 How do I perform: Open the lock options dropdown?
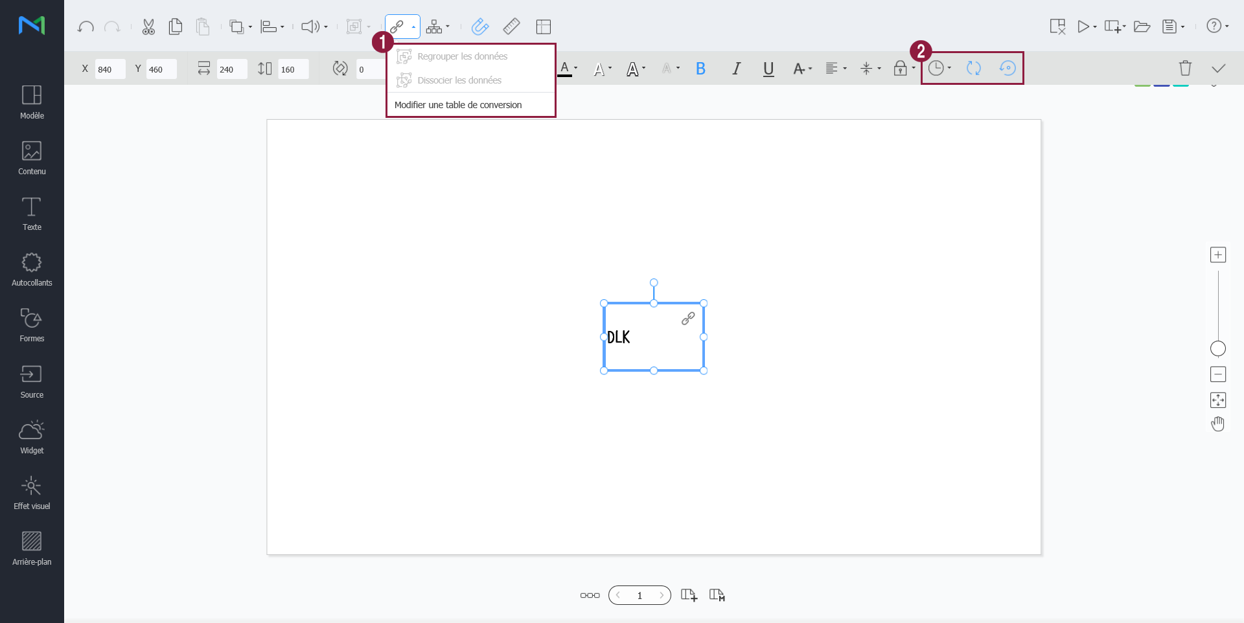click(x=904, y=69)
